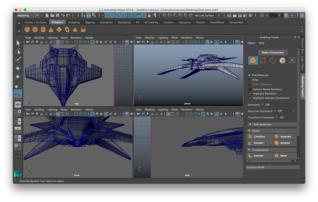The image size is (318, 202).
Task: Undo the last action
Action: [x=63, y=15]
